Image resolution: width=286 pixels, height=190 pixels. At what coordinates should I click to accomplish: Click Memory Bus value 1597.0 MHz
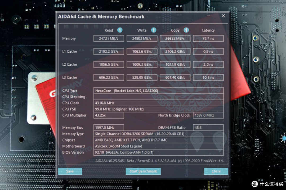point(109,128)
